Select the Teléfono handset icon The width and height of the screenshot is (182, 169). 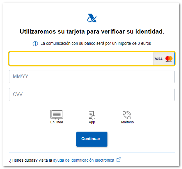pyautogui.click(x=127, y=115)
